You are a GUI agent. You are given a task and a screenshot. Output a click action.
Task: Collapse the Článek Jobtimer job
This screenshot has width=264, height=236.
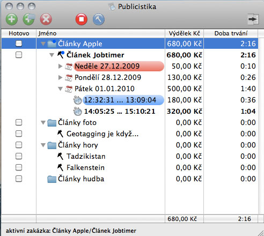pyautogui.click(x=52, y=55)
